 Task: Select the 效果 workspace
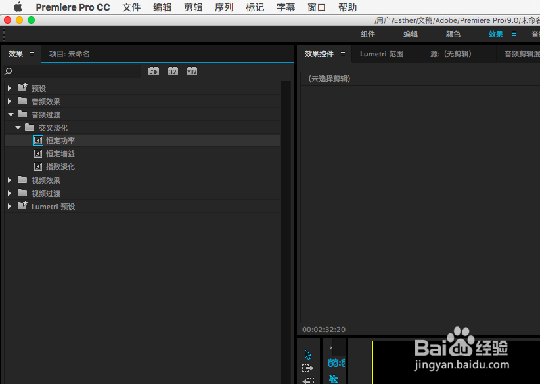tap(495, 34)
